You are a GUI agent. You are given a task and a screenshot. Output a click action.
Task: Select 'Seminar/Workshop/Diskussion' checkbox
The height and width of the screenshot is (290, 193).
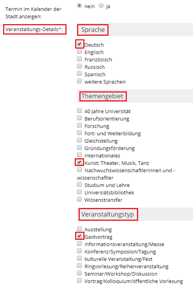[79, 273]
